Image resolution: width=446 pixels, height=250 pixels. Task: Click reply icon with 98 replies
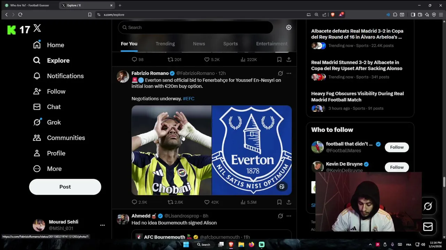[134, 60]
